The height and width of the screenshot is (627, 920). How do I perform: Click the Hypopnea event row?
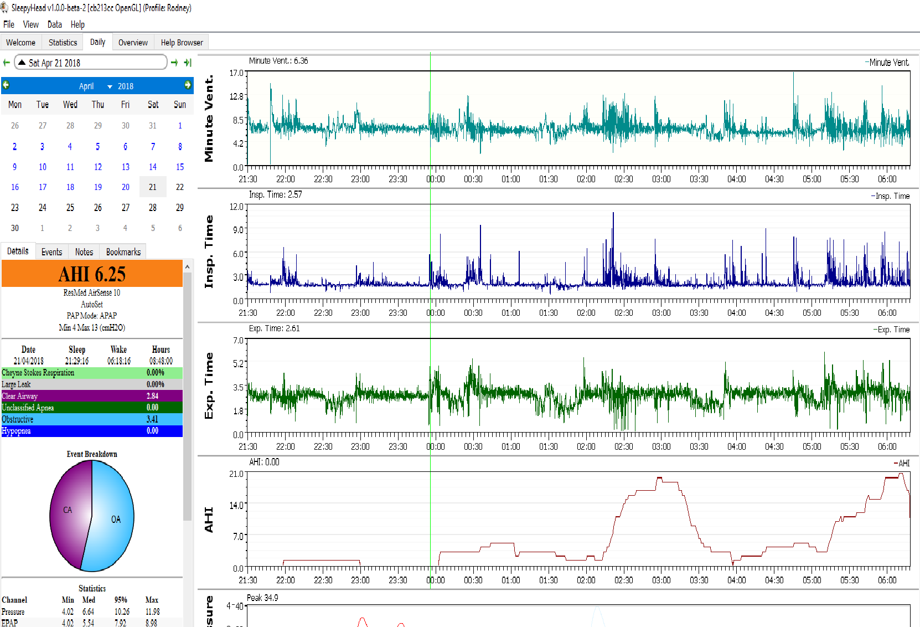coord(92,431)
